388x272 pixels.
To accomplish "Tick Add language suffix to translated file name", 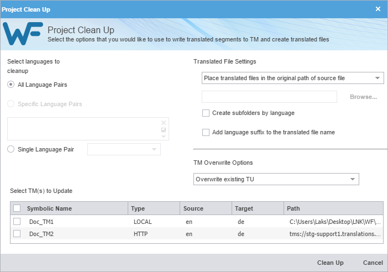I will coord(206,132).
